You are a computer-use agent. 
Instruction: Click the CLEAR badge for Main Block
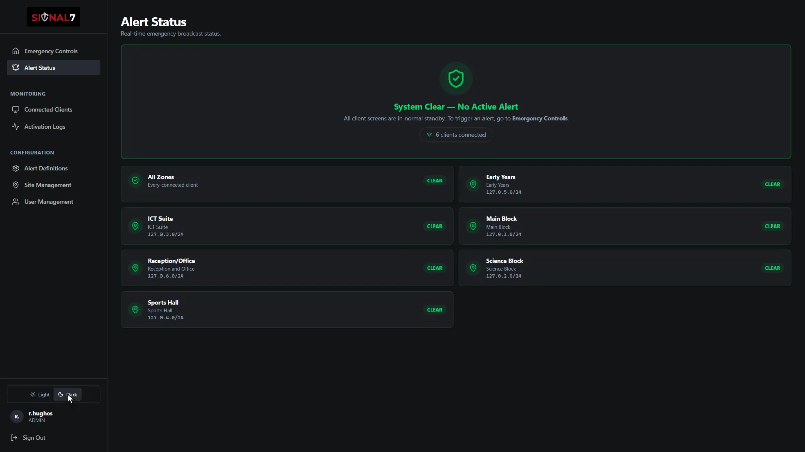(773, 227)
